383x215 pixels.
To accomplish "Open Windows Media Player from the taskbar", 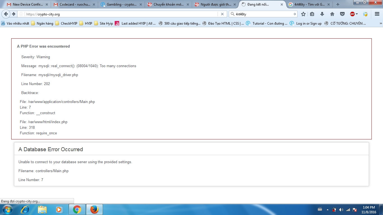I will (x=59, y=209).
